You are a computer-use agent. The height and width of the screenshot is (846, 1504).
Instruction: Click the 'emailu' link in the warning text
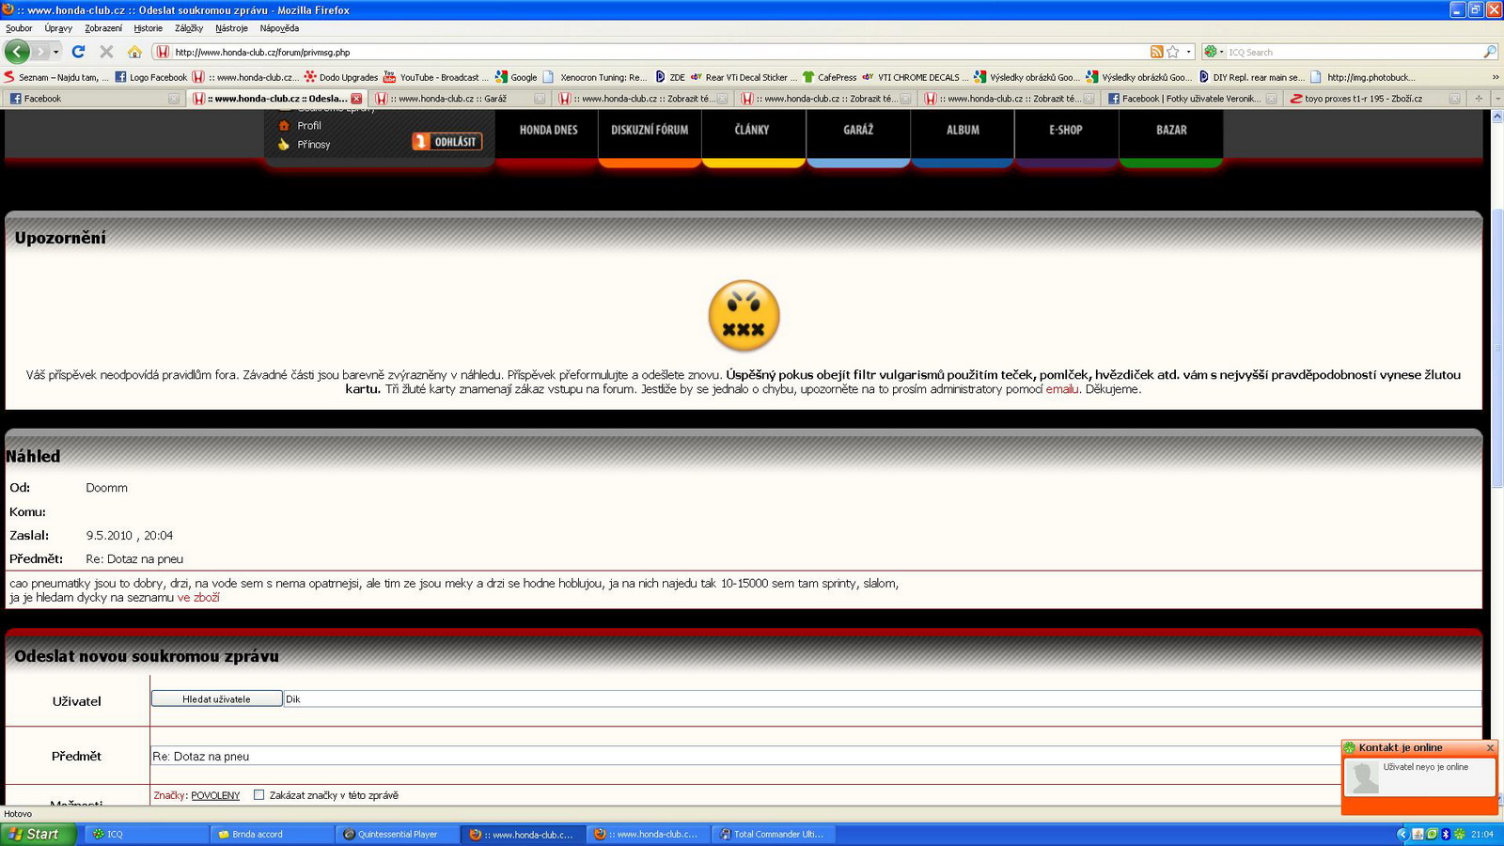(1061, 388)
